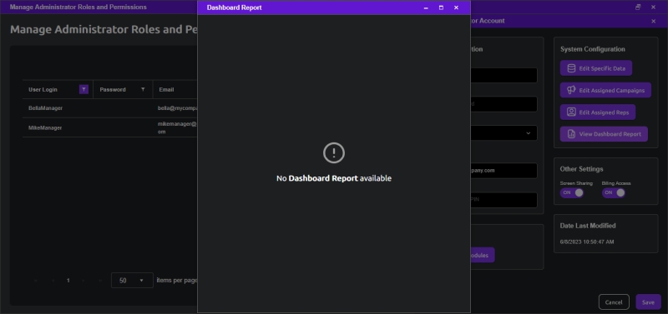Image resolution: width=668 pixels, height=314 pixels.
Task: Go to next page in pager
Action: tap(84, 281)
